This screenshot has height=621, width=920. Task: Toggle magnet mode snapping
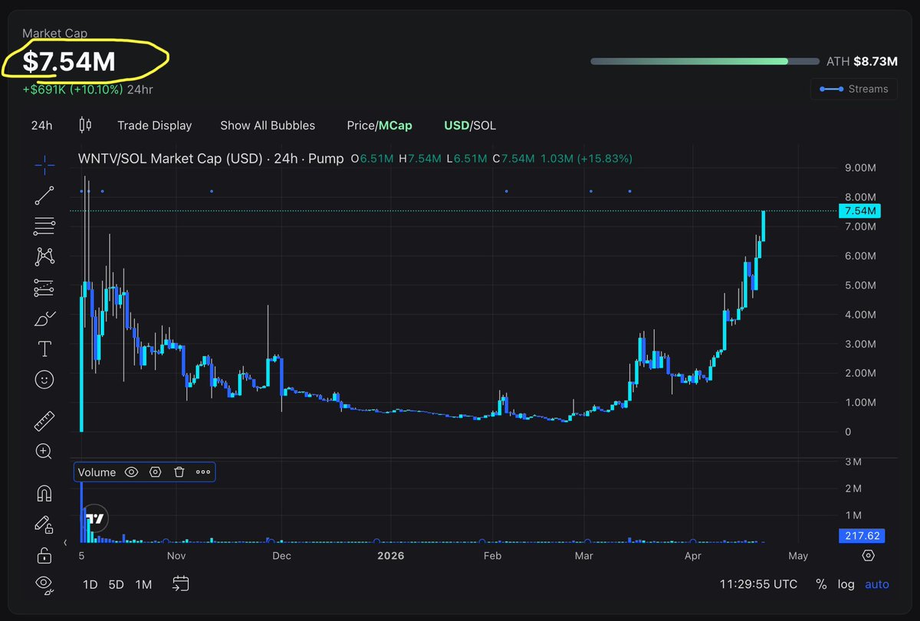click(44, 494)
